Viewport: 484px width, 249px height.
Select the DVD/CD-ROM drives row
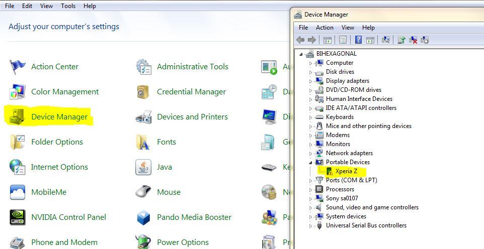coord(353,90)
